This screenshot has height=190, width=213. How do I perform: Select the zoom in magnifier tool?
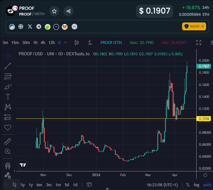pos(8,151)
